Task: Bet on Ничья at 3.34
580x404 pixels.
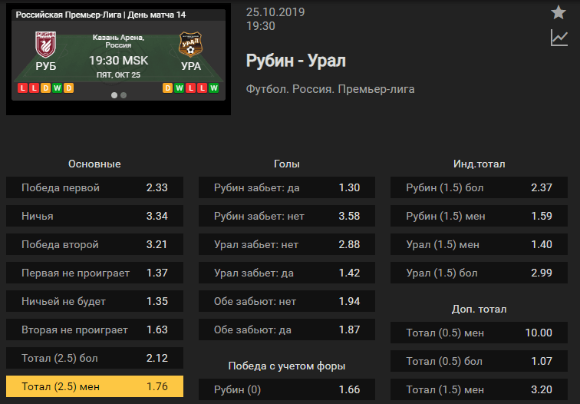Action: [x=94, y=216]
